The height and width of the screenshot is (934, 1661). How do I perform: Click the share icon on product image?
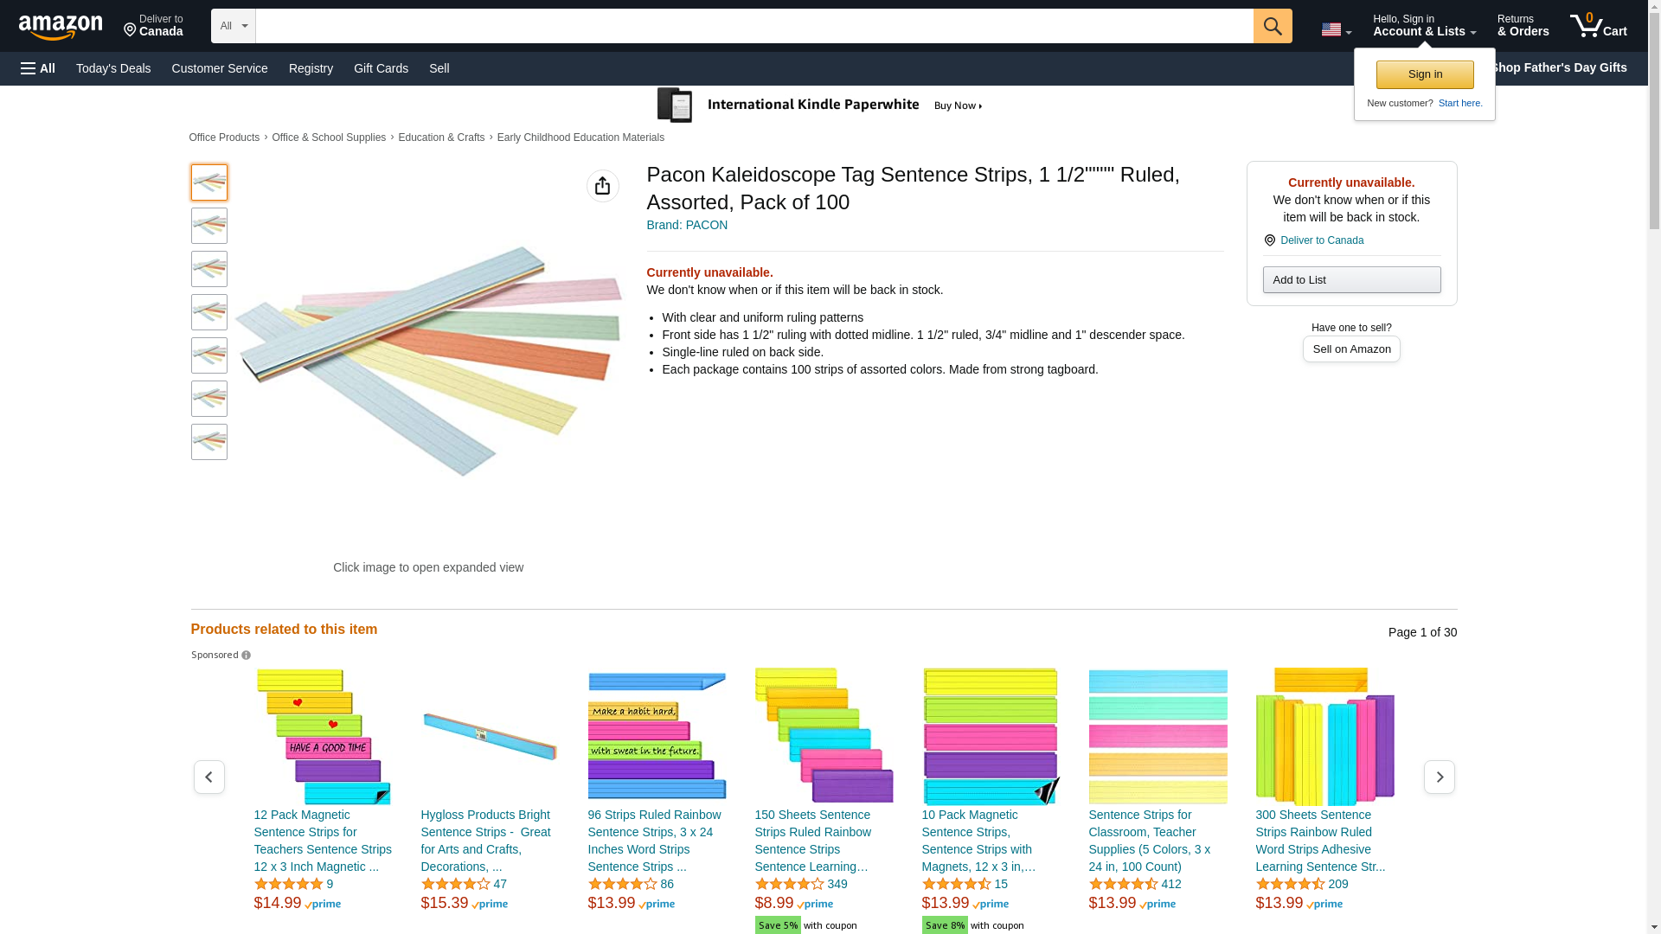click(x=602, y=186)
